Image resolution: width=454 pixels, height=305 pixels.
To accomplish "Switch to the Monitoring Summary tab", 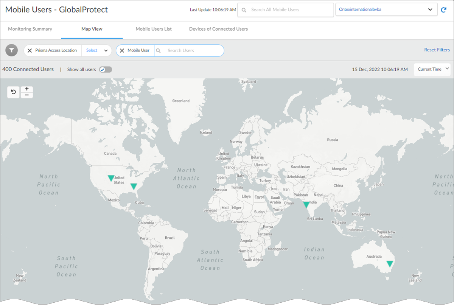I will [30, 29].
